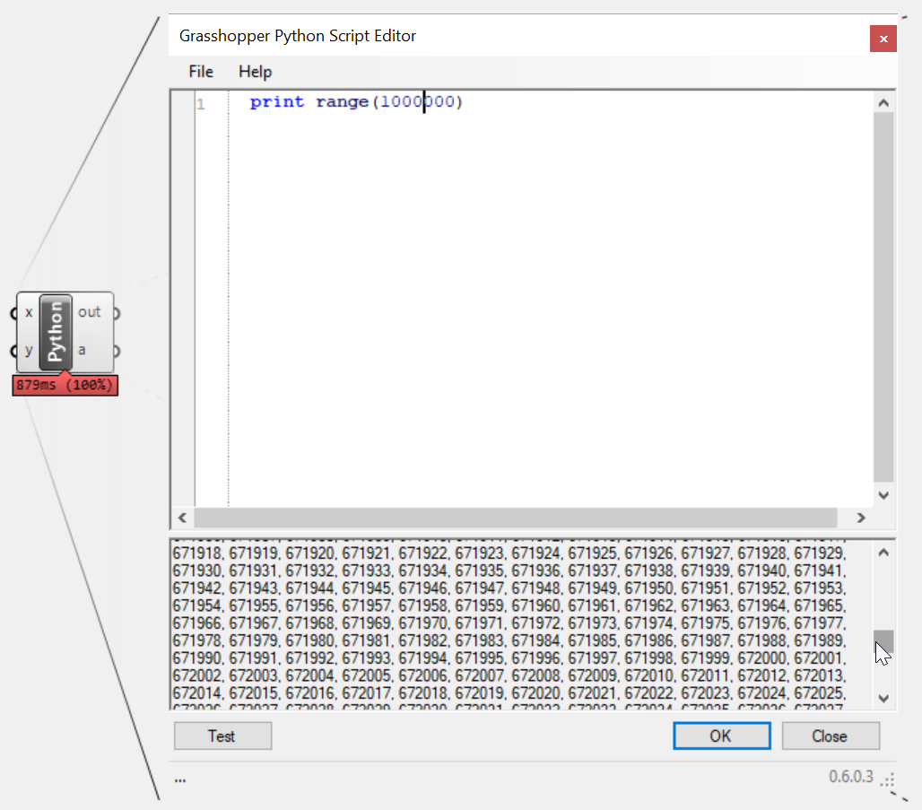Place cursor in the print range code line

359,101
